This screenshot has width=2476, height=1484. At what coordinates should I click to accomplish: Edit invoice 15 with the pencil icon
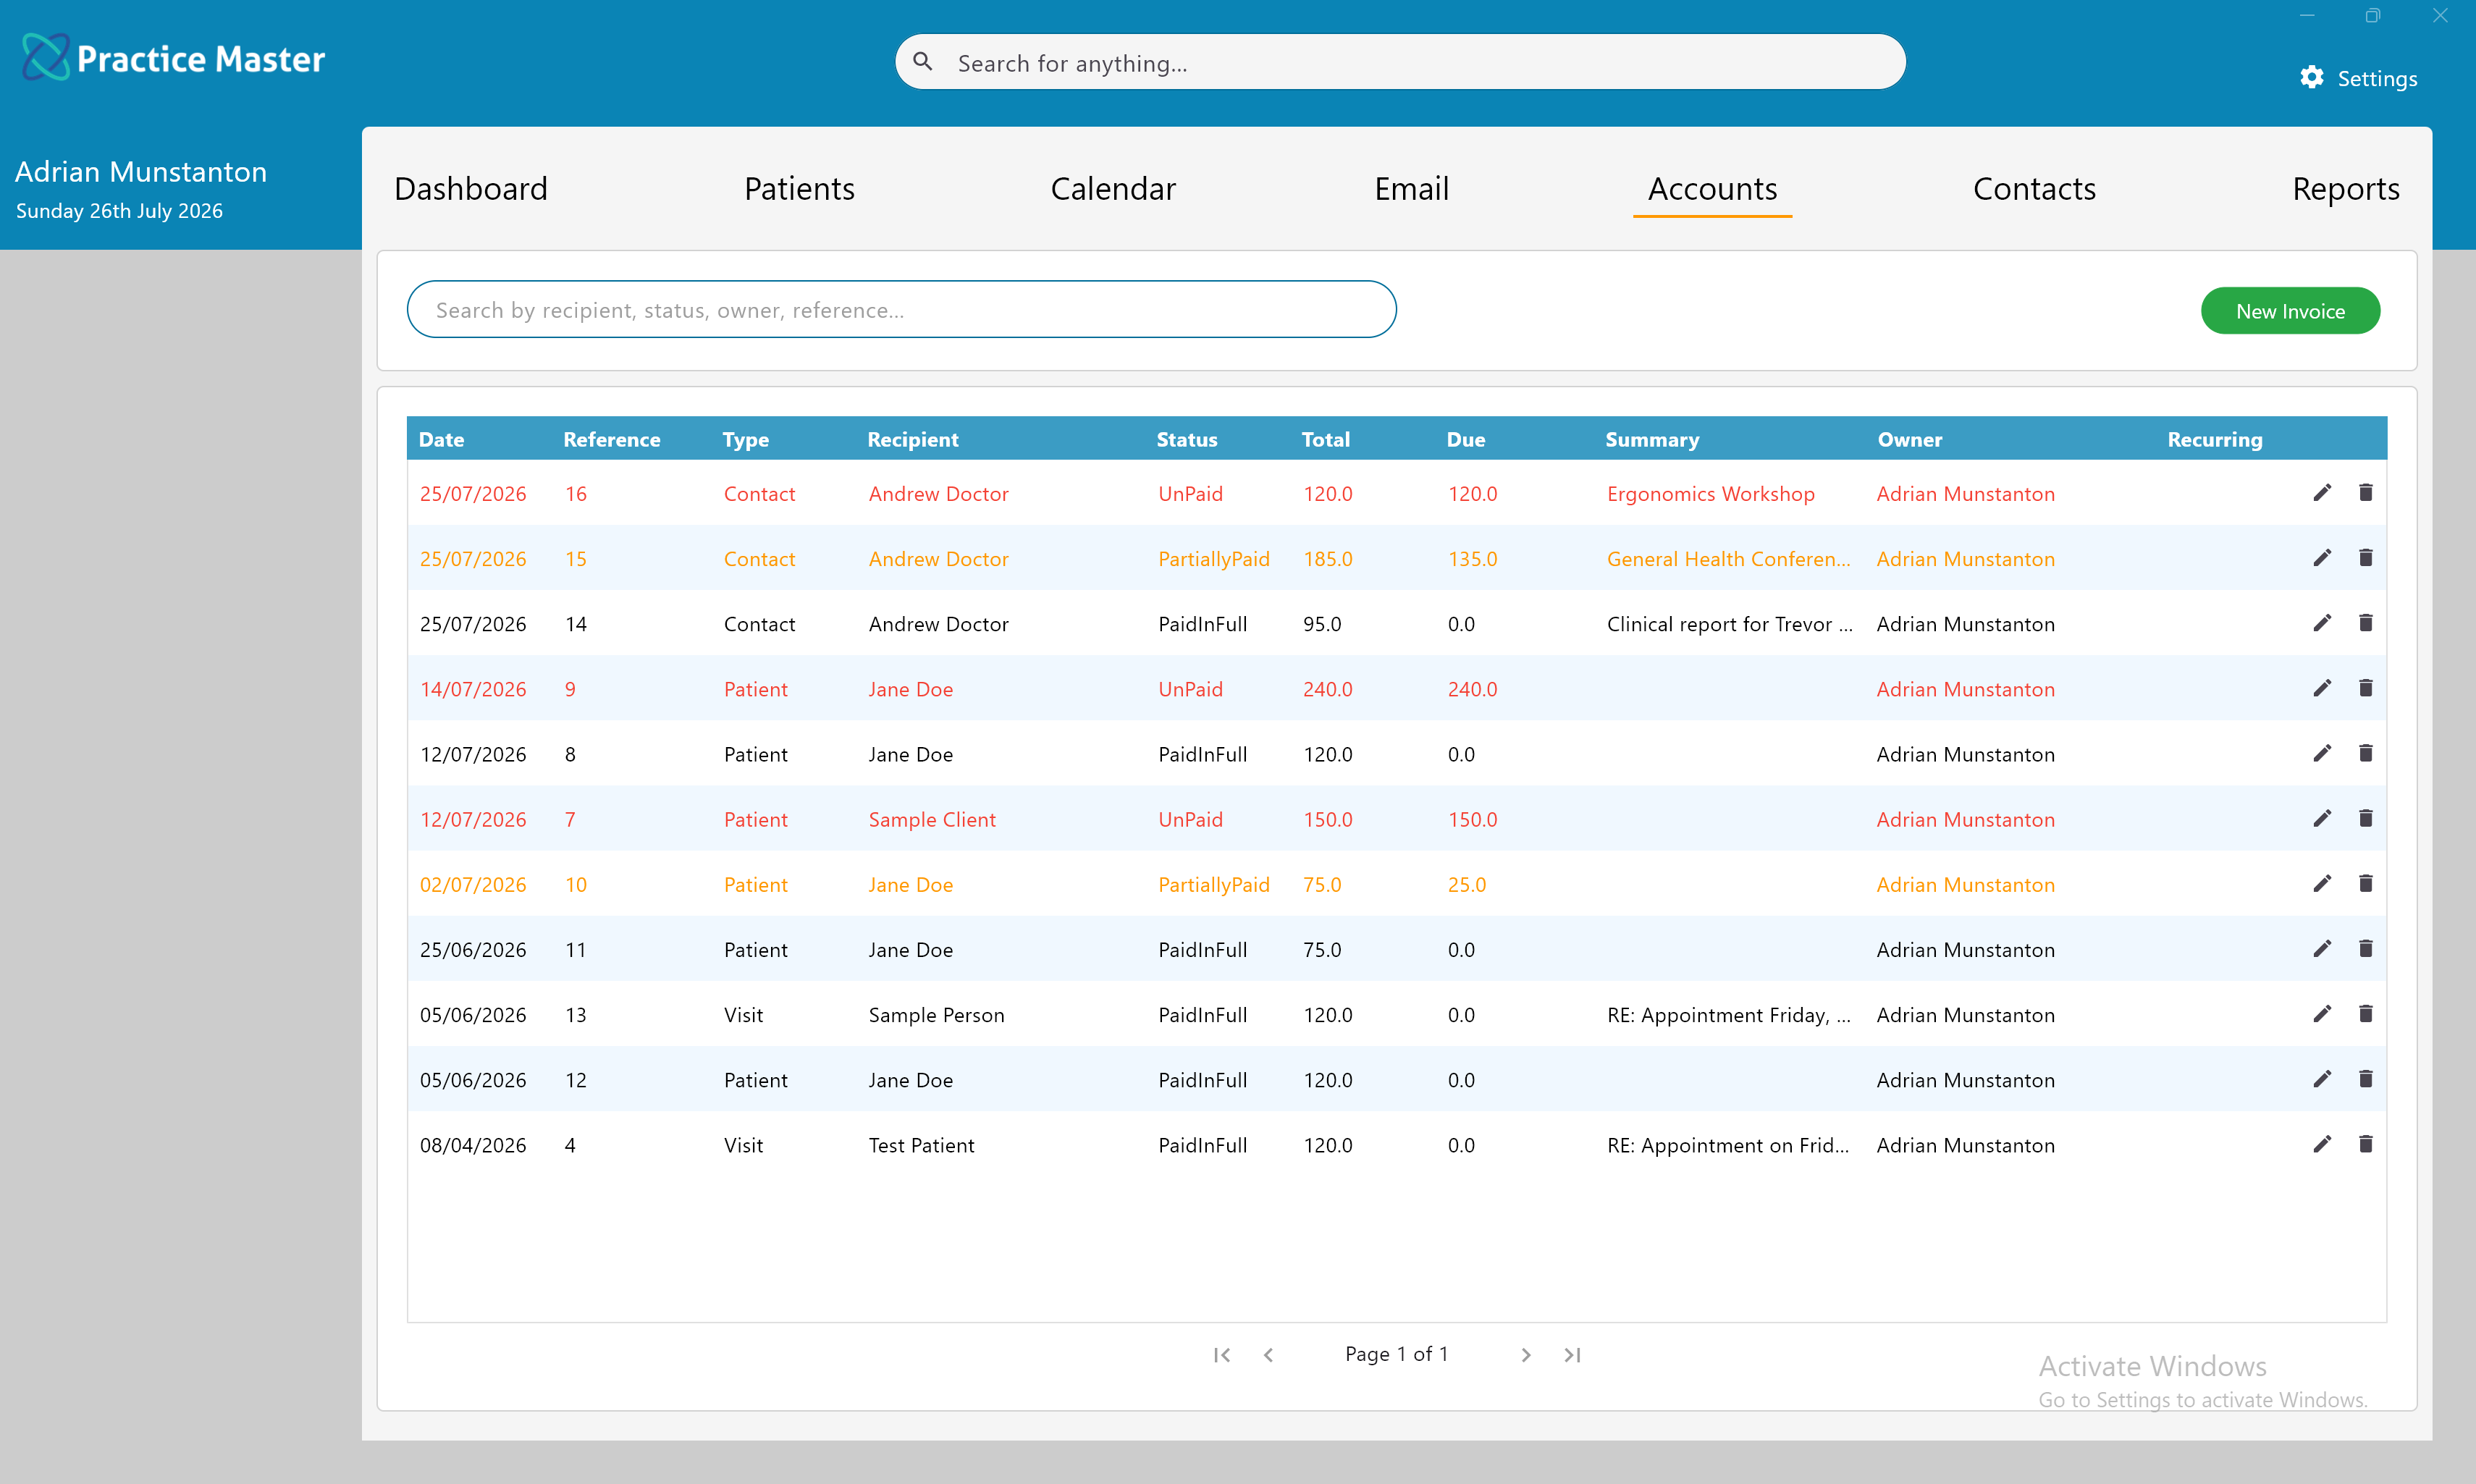coord(2322,558)
